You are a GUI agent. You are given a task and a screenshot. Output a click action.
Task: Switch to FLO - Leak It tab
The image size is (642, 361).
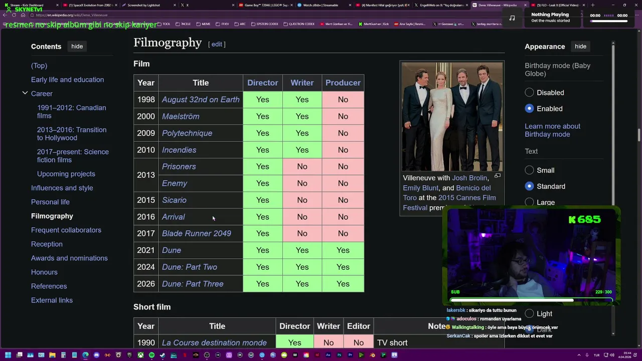558,5
